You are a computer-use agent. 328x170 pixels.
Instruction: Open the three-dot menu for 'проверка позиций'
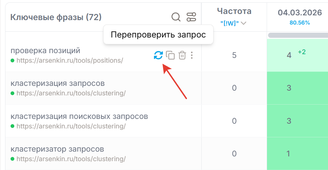click(x=192, y=55)
